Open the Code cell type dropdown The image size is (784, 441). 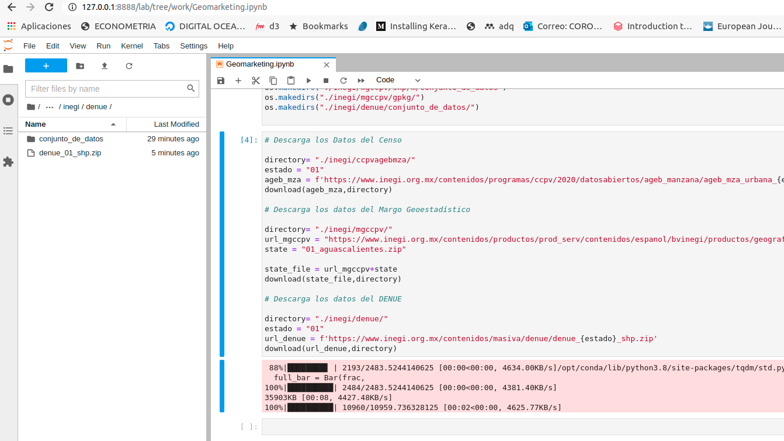click(397, 80)
